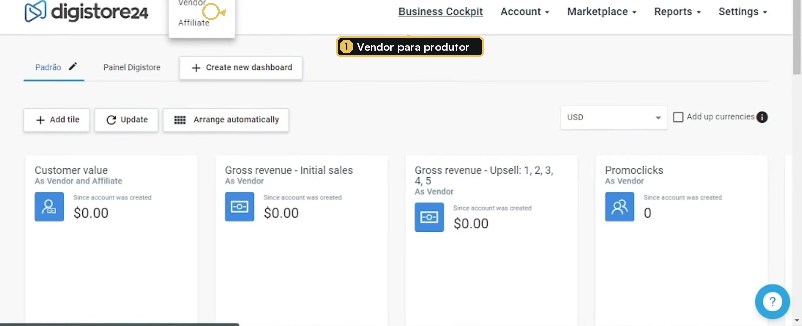The width and height of the screenshot is (802, 326).
Task: Click the Promoclicks people icon
Action: (x=620, y=207)
